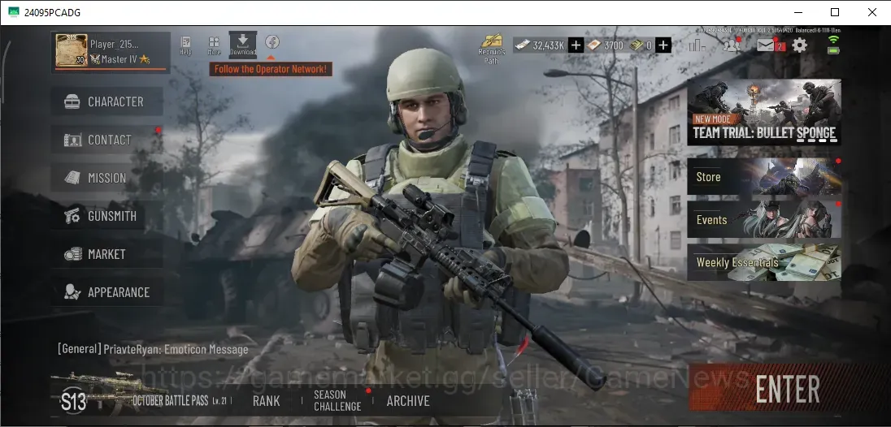Open the friends icon
The height and width of the screenshot is (427, 891).
732,45
